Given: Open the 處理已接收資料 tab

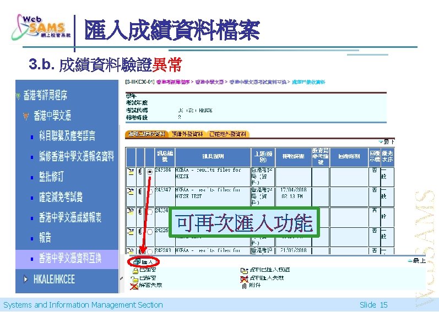Looking at the screenshot, I should pyautogui.click(x=147, y=134).
